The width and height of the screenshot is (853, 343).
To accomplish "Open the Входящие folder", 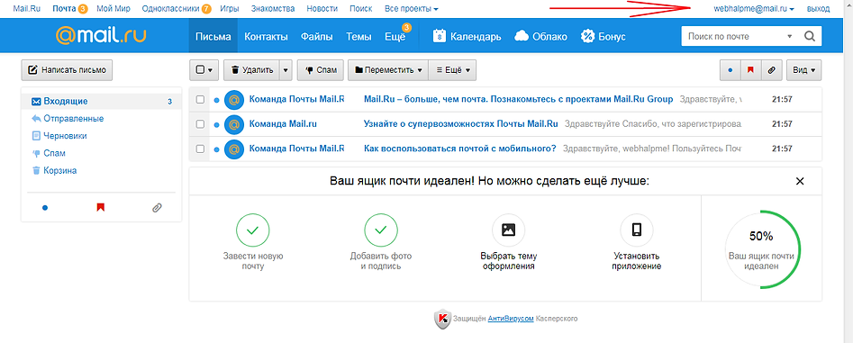I will click(x=101, y=101).
